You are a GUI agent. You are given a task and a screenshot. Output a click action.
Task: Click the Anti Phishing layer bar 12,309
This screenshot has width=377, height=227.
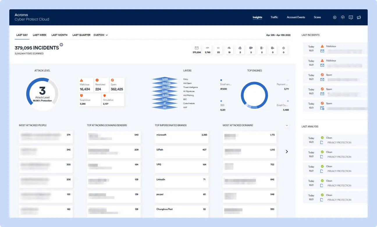pyautogui.click(x=165, y=95)
